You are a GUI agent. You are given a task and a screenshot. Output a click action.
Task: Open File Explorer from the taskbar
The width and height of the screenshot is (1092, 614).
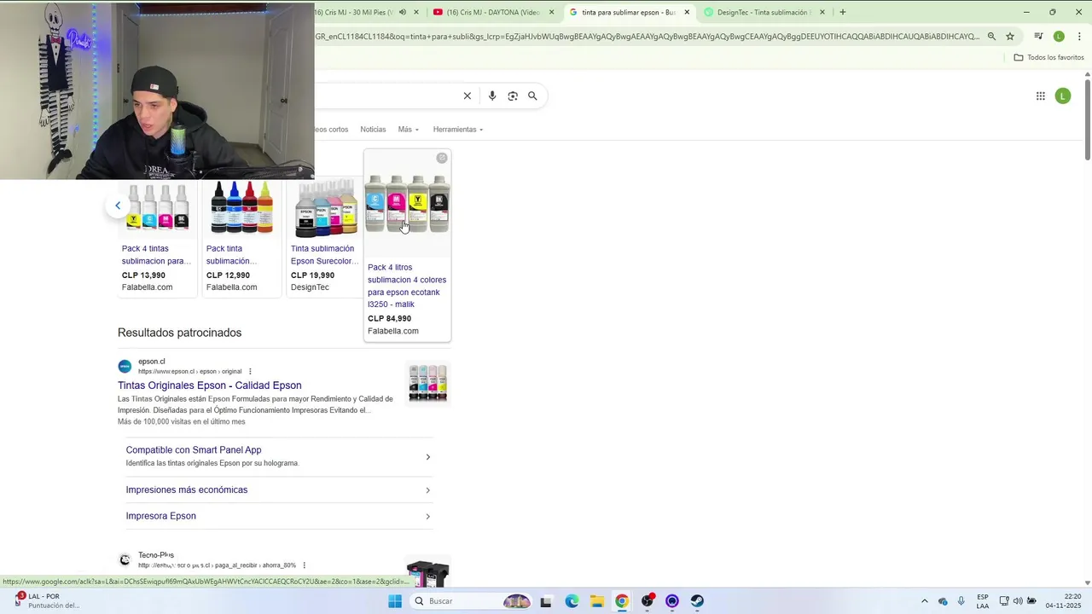tap(597, 601)
